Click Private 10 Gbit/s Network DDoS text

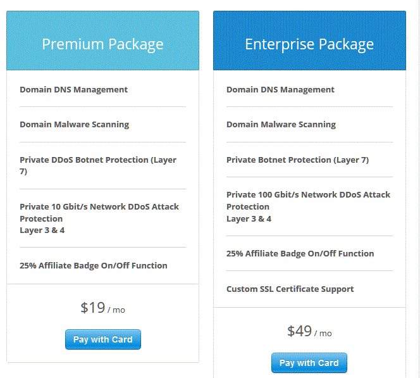99,206
